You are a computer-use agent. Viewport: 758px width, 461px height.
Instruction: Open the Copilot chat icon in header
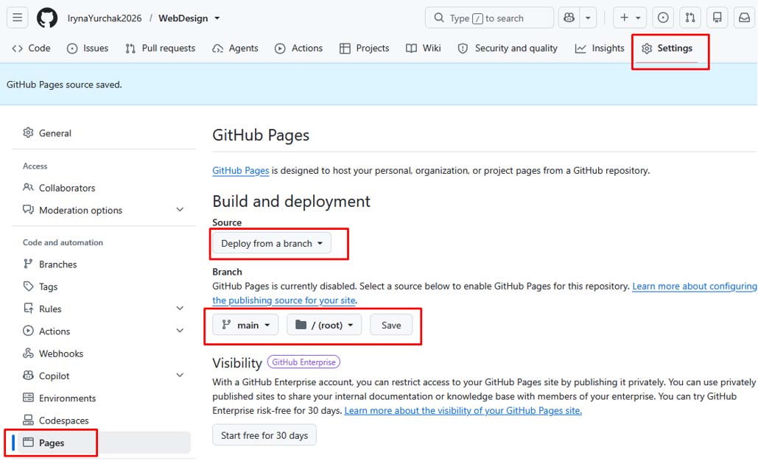tap(569, 18)
